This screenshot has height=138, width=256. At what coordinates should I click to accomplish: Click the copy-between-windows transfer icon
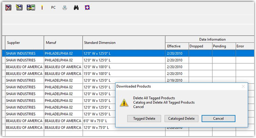click(31, 8)
